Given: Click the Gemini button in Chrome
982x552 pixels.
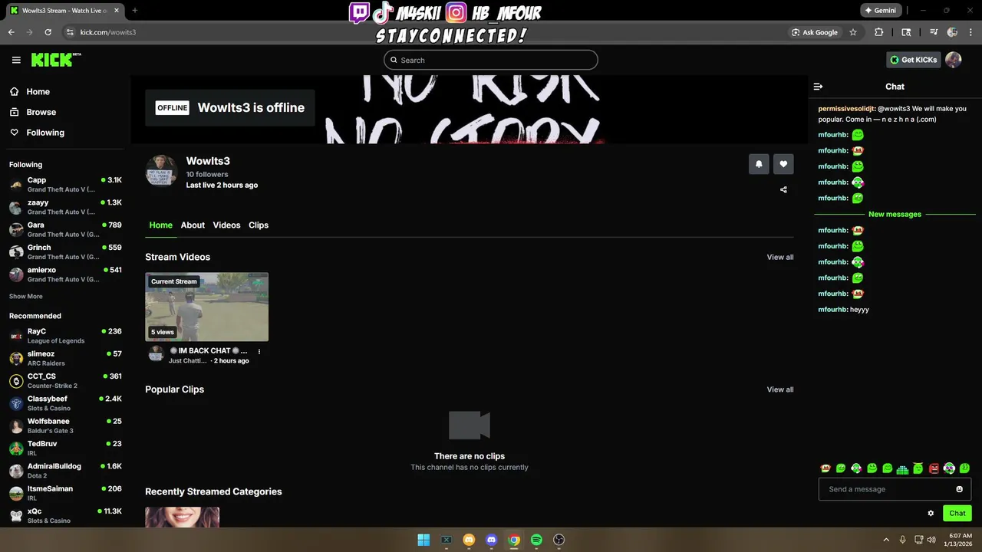Looking at the screenshot, I should [x=881, y=11].
